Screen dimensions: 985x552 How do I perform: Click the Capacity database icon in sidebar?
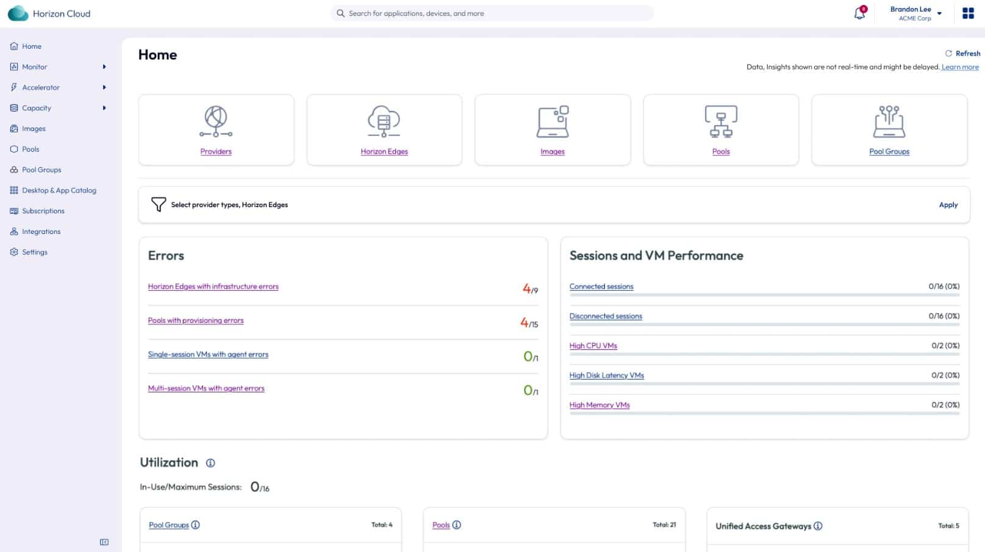coord(14,108)
